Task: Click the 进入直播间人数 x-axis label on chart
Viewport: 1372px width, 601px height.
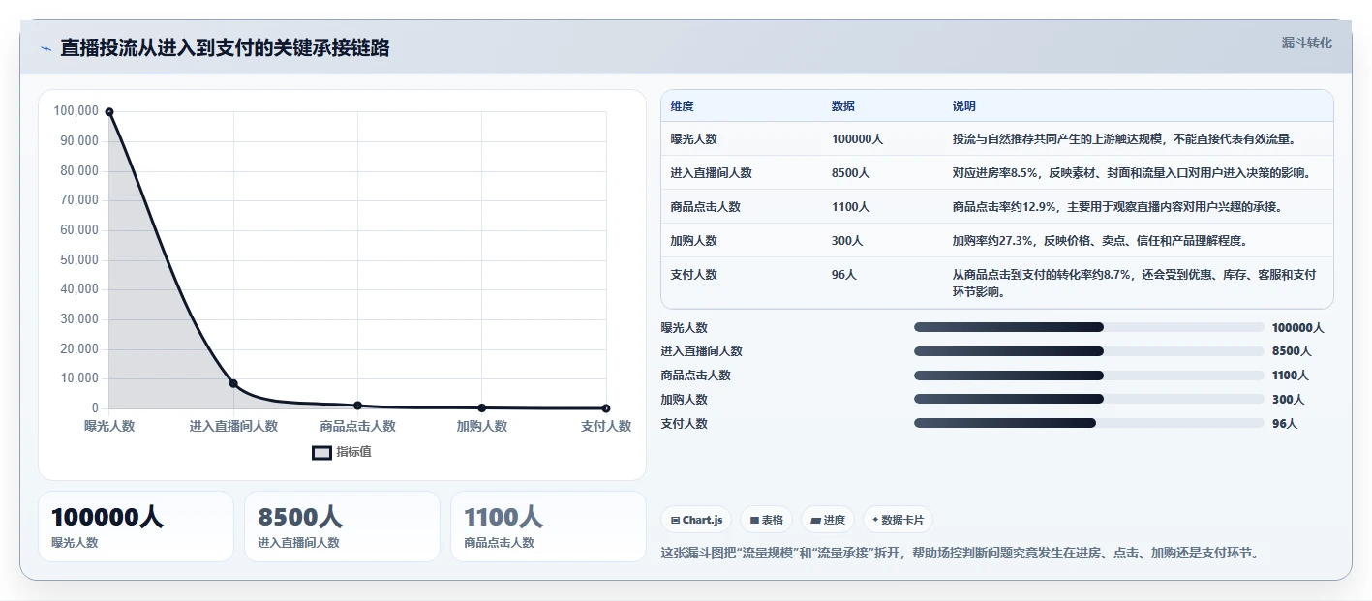Action: tap(233, 426)
